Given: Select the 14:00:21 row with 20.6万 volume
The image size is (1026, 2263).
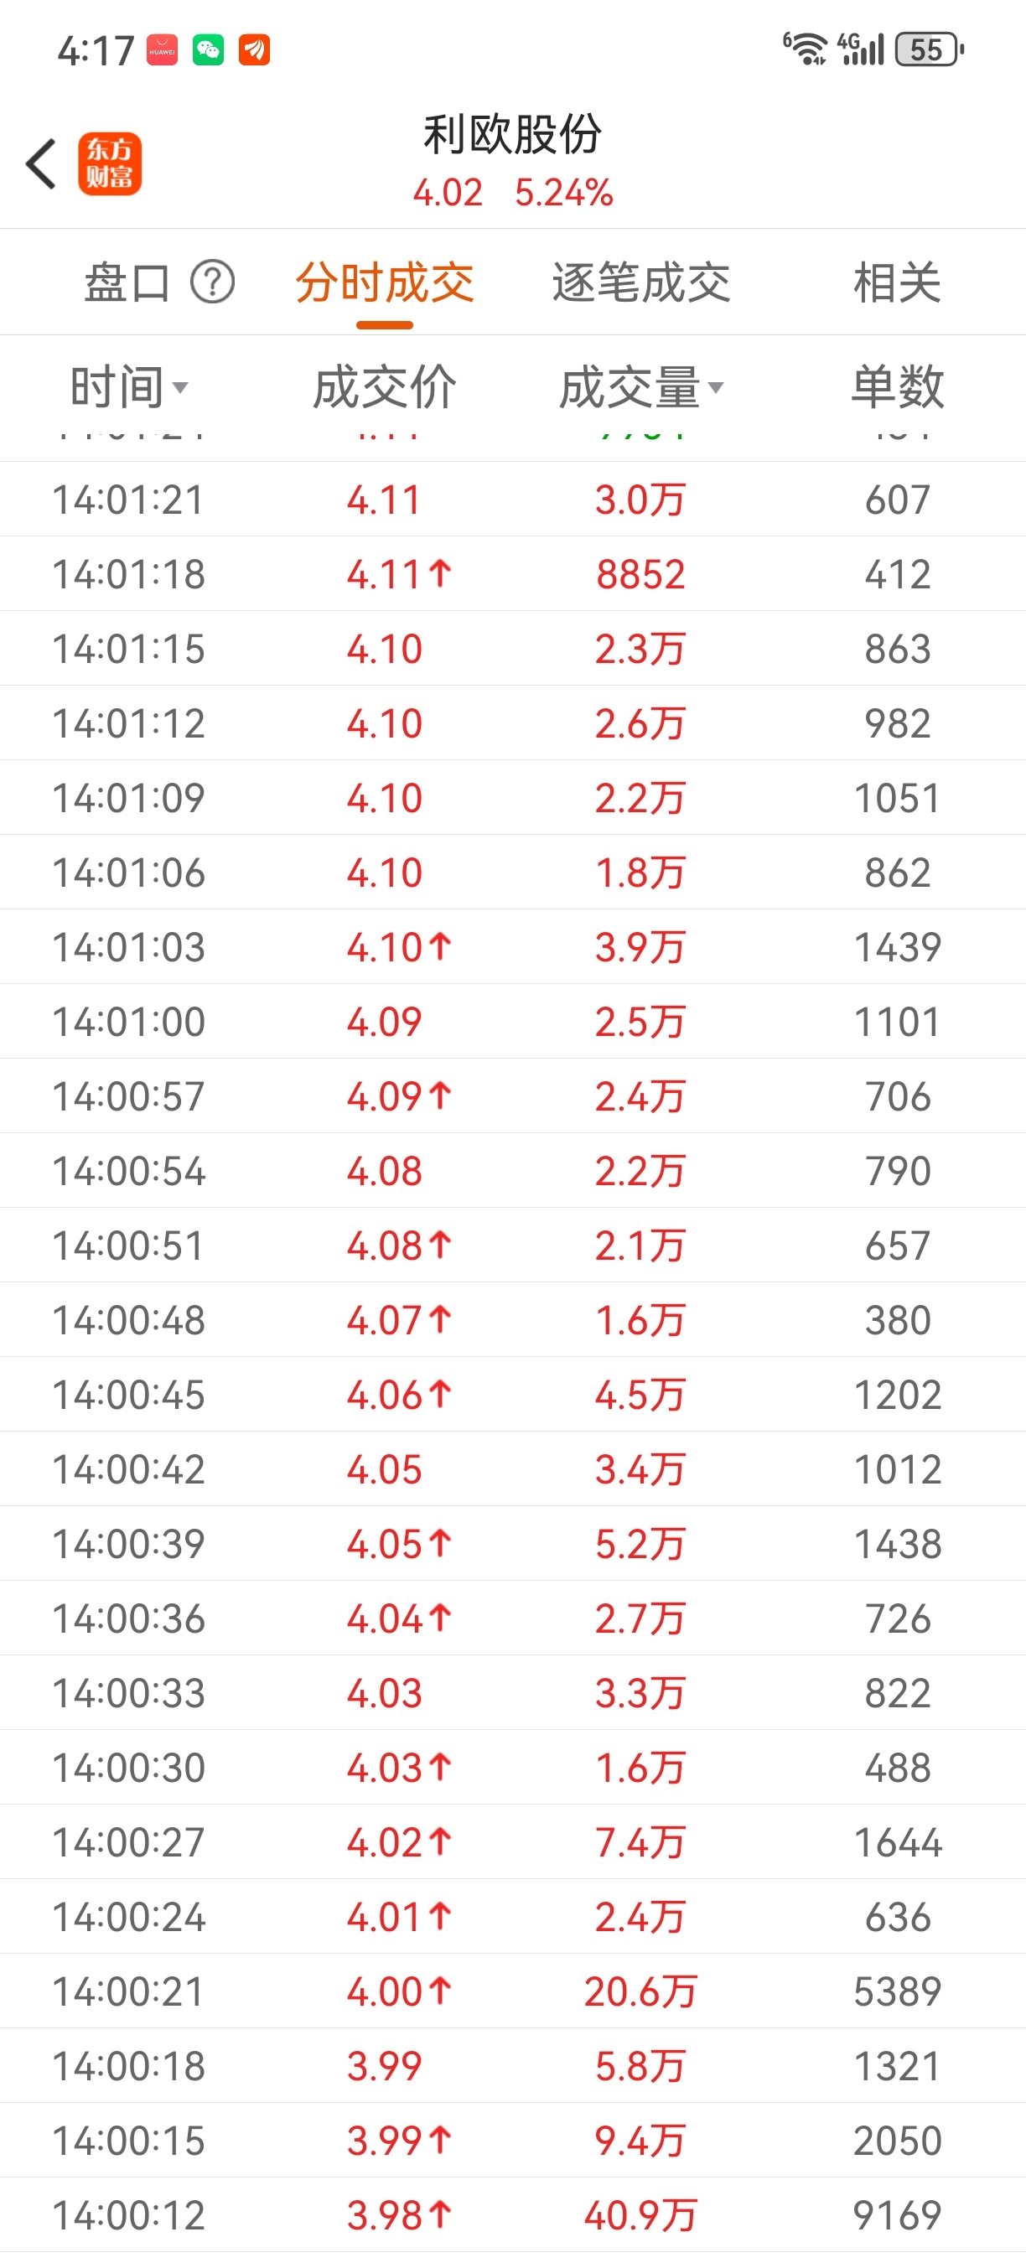Looking at the screenshot, I should (x=513, y=1991).
